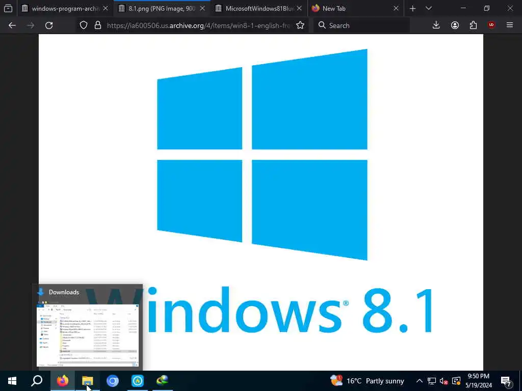This screenshot has height=391, width=522.
Task: Open the Downloads window preview thumbnail
Action: (x=88, y=335)
